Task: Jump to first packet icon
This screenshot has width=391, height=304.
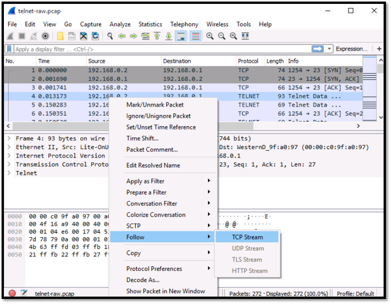Action: (157, 36)
